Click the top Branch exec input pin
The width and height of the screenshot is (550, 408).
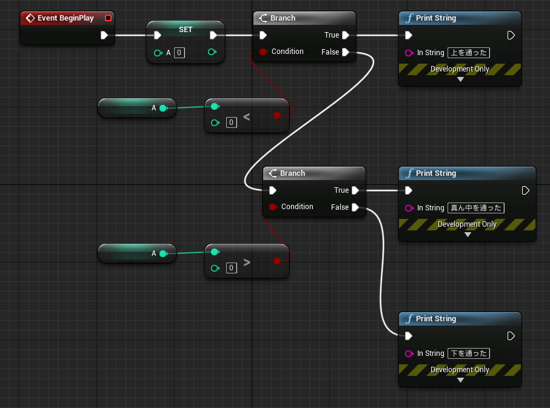[x=263, y=35]
